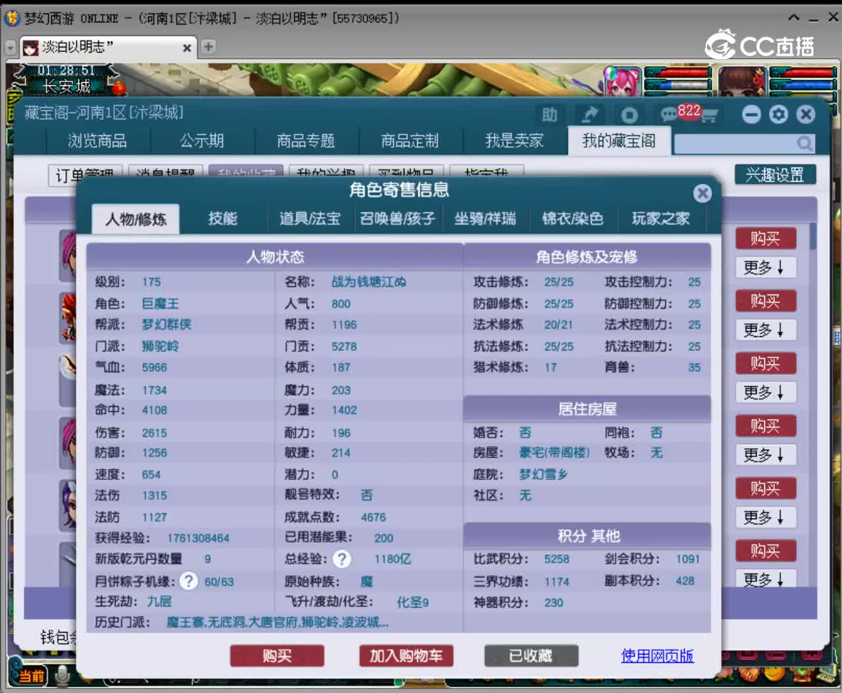Open 玩家之家 tab
Image resolution: width=842 pixels, height=693 pixels.
click(660, 219)
